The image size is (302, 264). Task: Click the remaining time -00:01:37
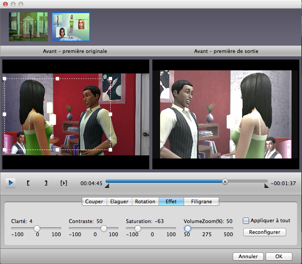(283, 183)
